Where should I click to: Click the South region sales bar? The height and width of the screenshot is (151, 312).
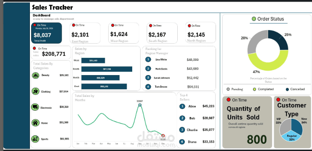coord(107,69)
